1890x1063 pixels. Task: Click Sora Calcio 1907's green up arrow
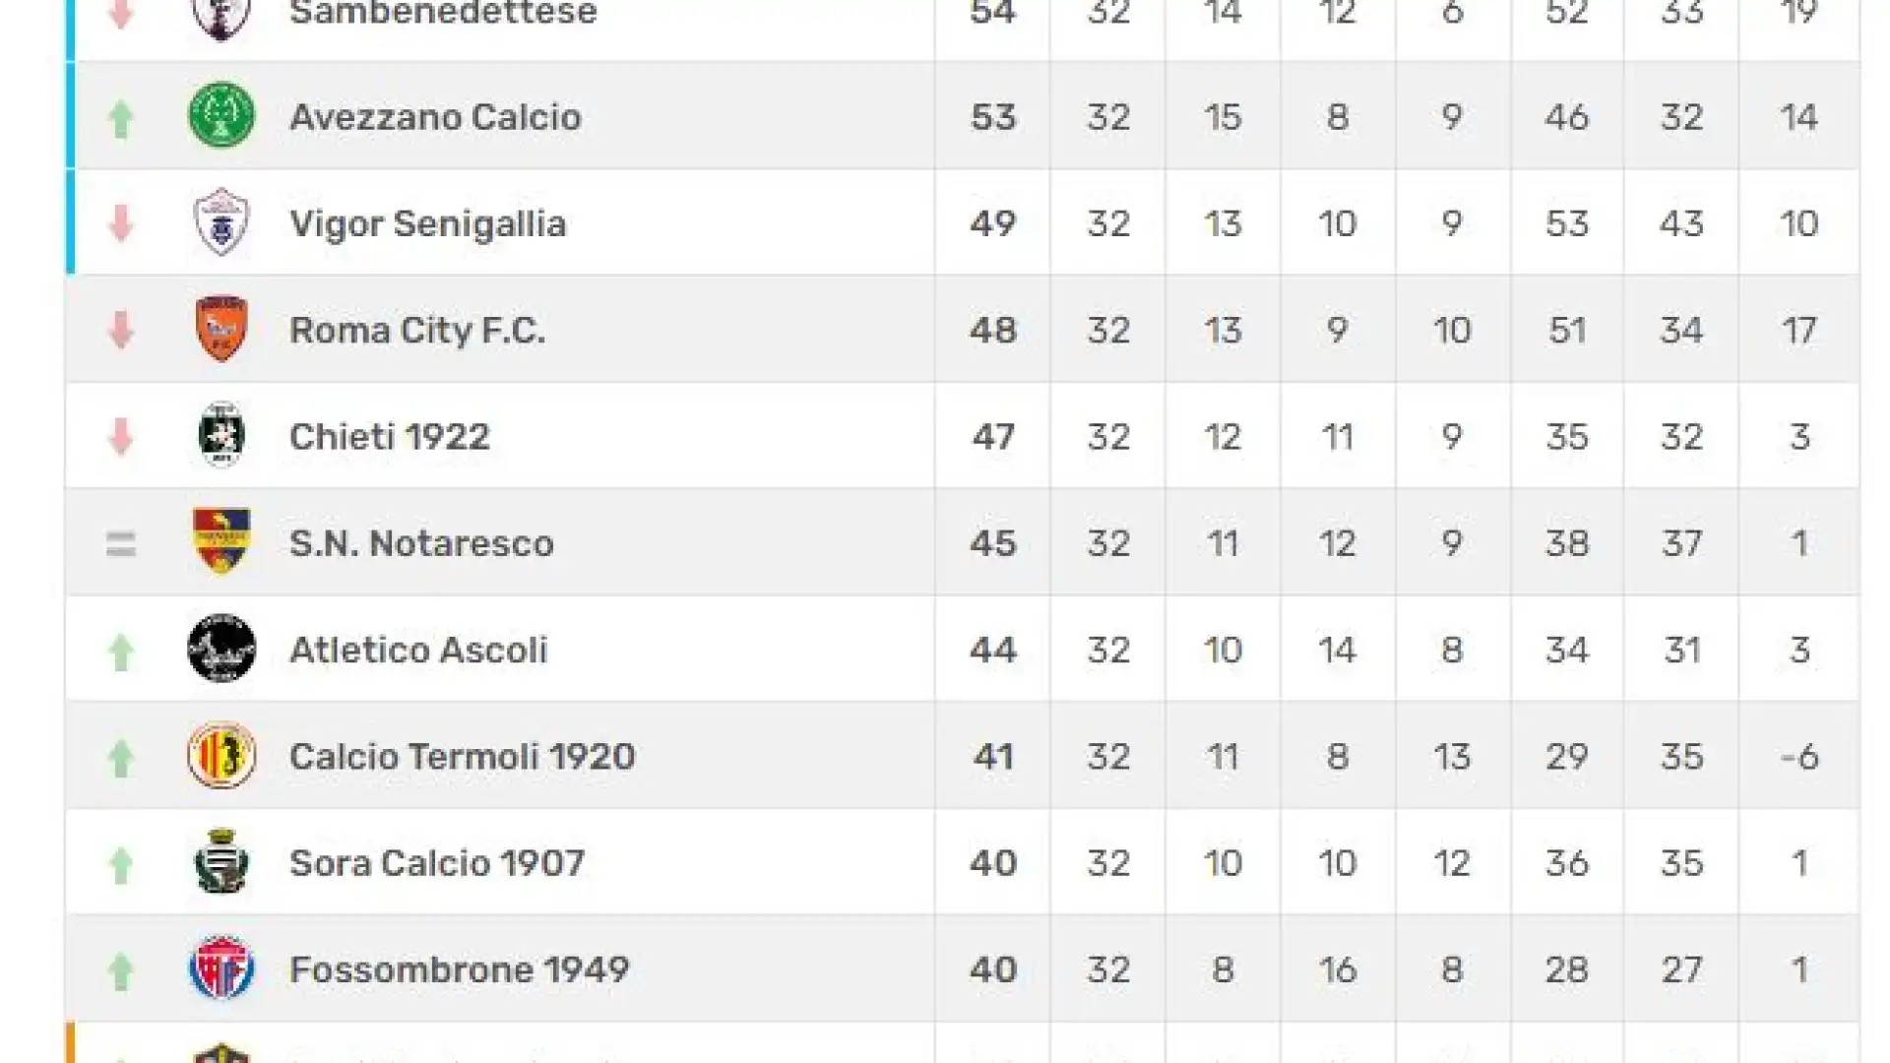pyautogui.click(x=121, y=865)
